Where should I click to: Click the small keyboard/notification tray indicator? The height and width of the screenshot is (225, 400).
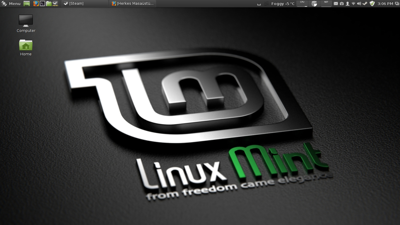coord(259,4)
